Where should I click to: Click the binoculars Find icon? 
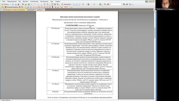coord(105,4)
